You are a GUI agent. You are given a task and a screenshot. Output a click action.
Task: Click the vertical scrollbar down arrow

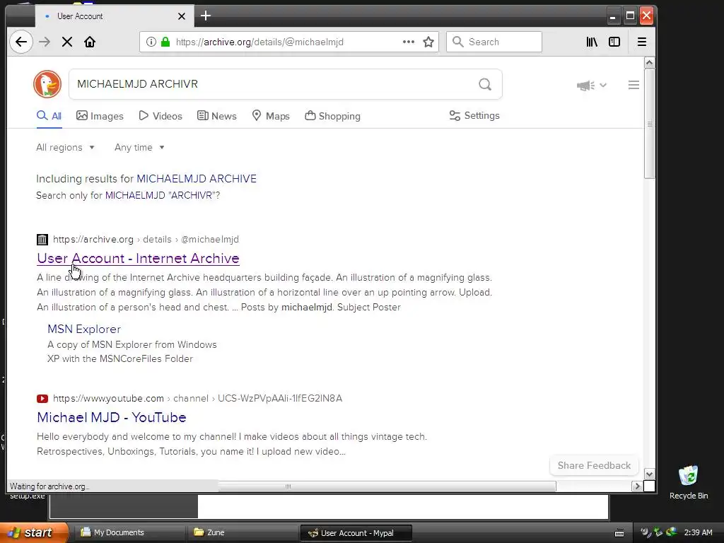[649, 474]
